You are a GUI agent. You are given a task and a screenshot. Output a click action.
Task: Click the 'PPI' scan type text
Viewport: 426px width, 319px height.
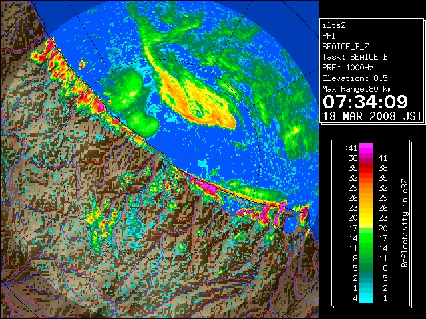[x=329, y=36]
